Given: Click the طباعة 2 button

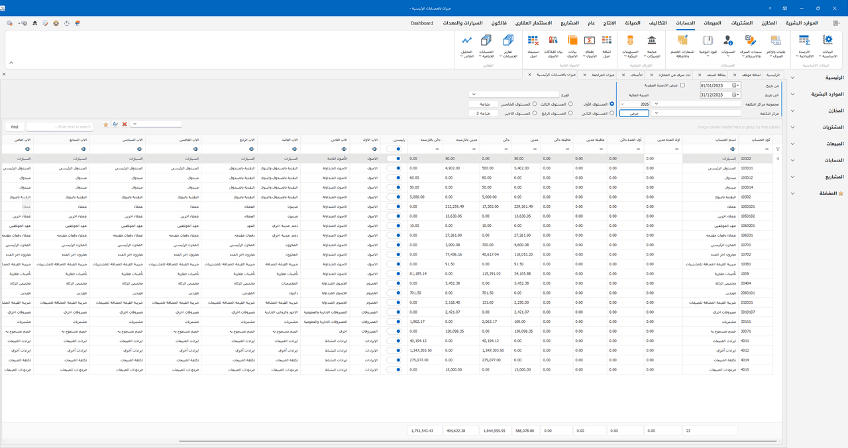Looking at the screenshot, I should (x=484, y=113).
